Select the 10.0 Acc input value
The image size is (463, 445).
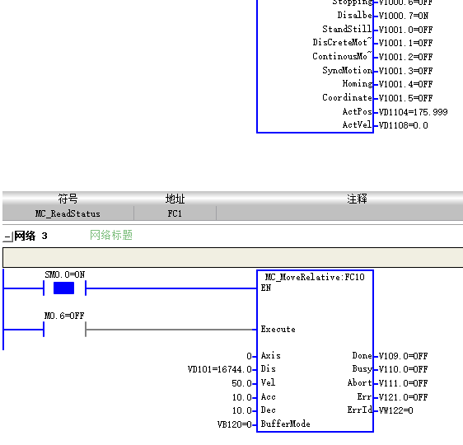[x=242, y=397]
